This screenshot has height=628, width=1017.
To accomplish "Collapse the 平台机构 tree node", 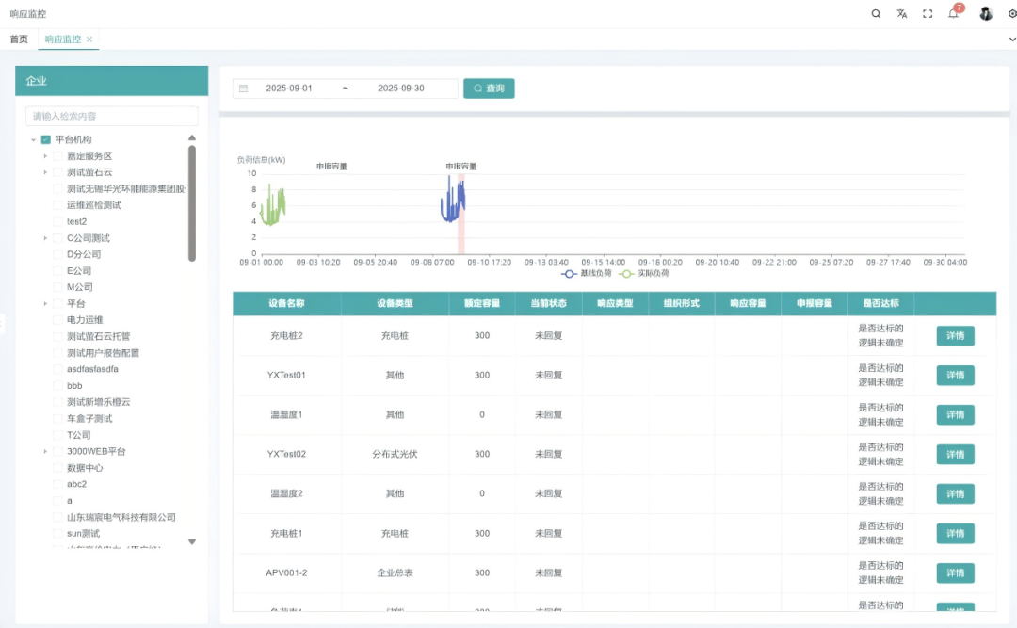I will (x=33, y=139).
